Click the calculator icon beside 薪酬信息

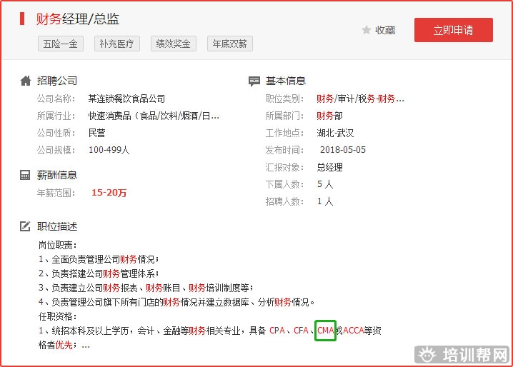coord(26,175)
